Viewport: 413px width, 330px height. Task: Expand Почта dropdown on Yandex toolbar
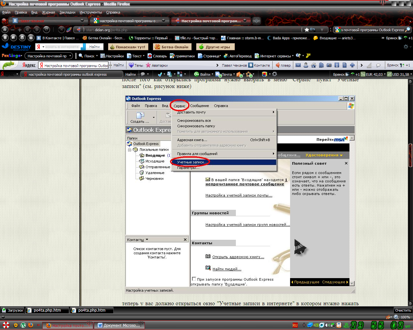point(234,74)
